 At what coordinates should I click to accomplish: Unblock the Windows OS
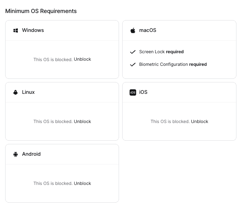tap(82, 60)
